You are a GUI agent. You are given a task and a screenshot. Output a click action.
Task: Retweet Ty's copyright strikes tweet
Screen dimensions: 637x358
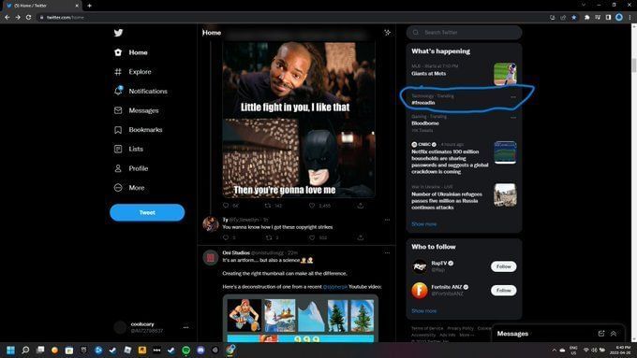pos(268,237)
